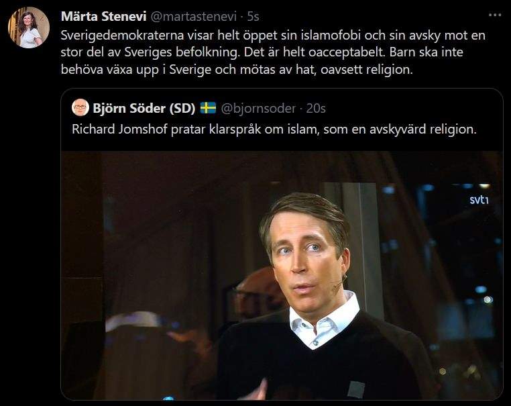Open Märta Stenevi's profile avatar
This screenshot has height=406, width=511.
pyautogui.click(x=29, y=28)
